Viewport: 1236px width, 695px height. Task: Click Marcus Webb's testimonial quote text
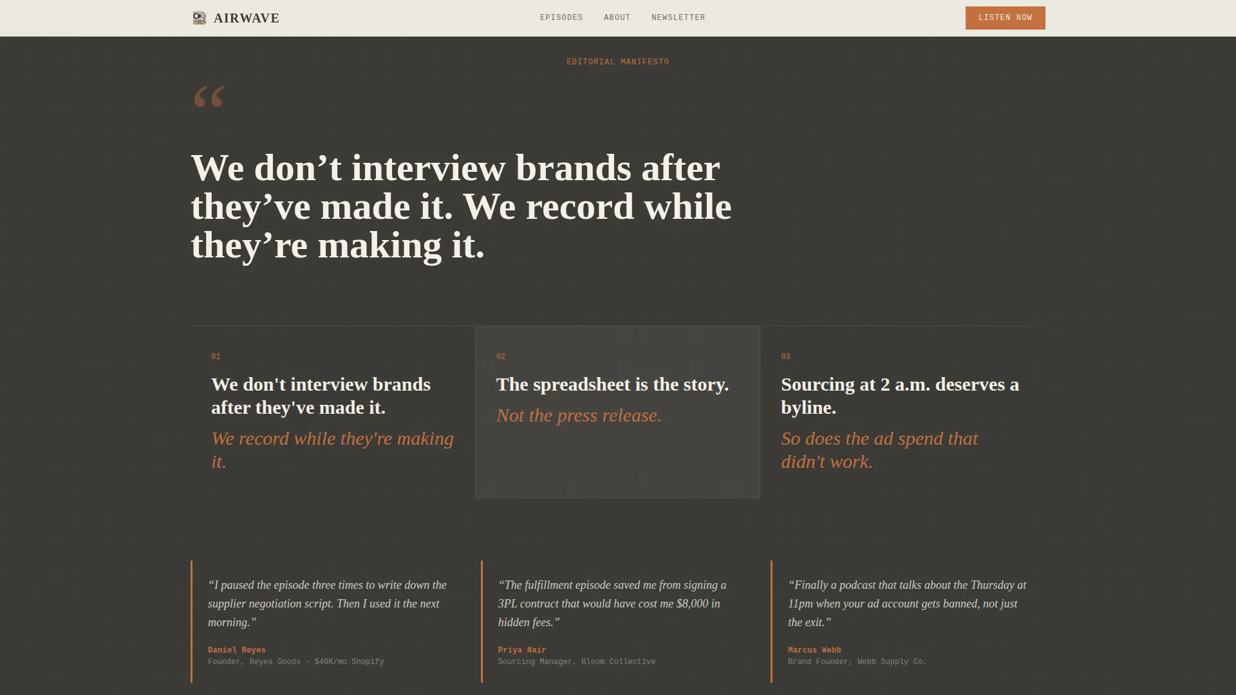click(x=907, y=604)
